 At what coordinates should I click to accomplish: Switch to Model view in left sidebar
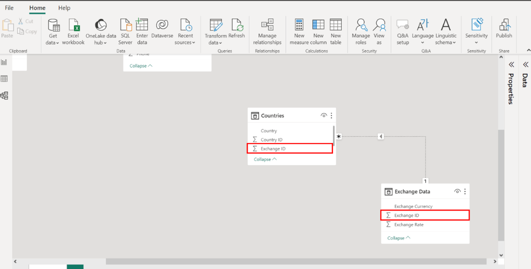point(5,96)
